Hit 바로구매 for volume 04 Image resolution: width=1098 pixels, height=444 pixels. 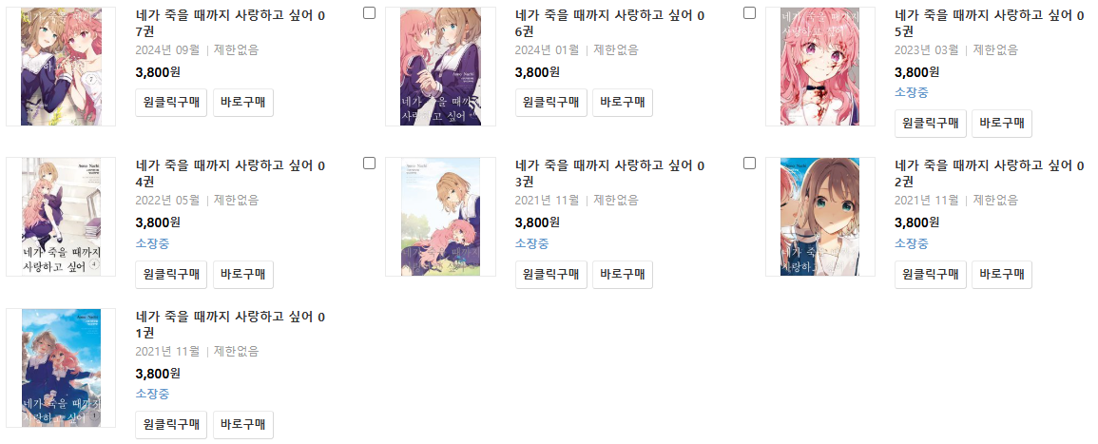pos(243,275)
